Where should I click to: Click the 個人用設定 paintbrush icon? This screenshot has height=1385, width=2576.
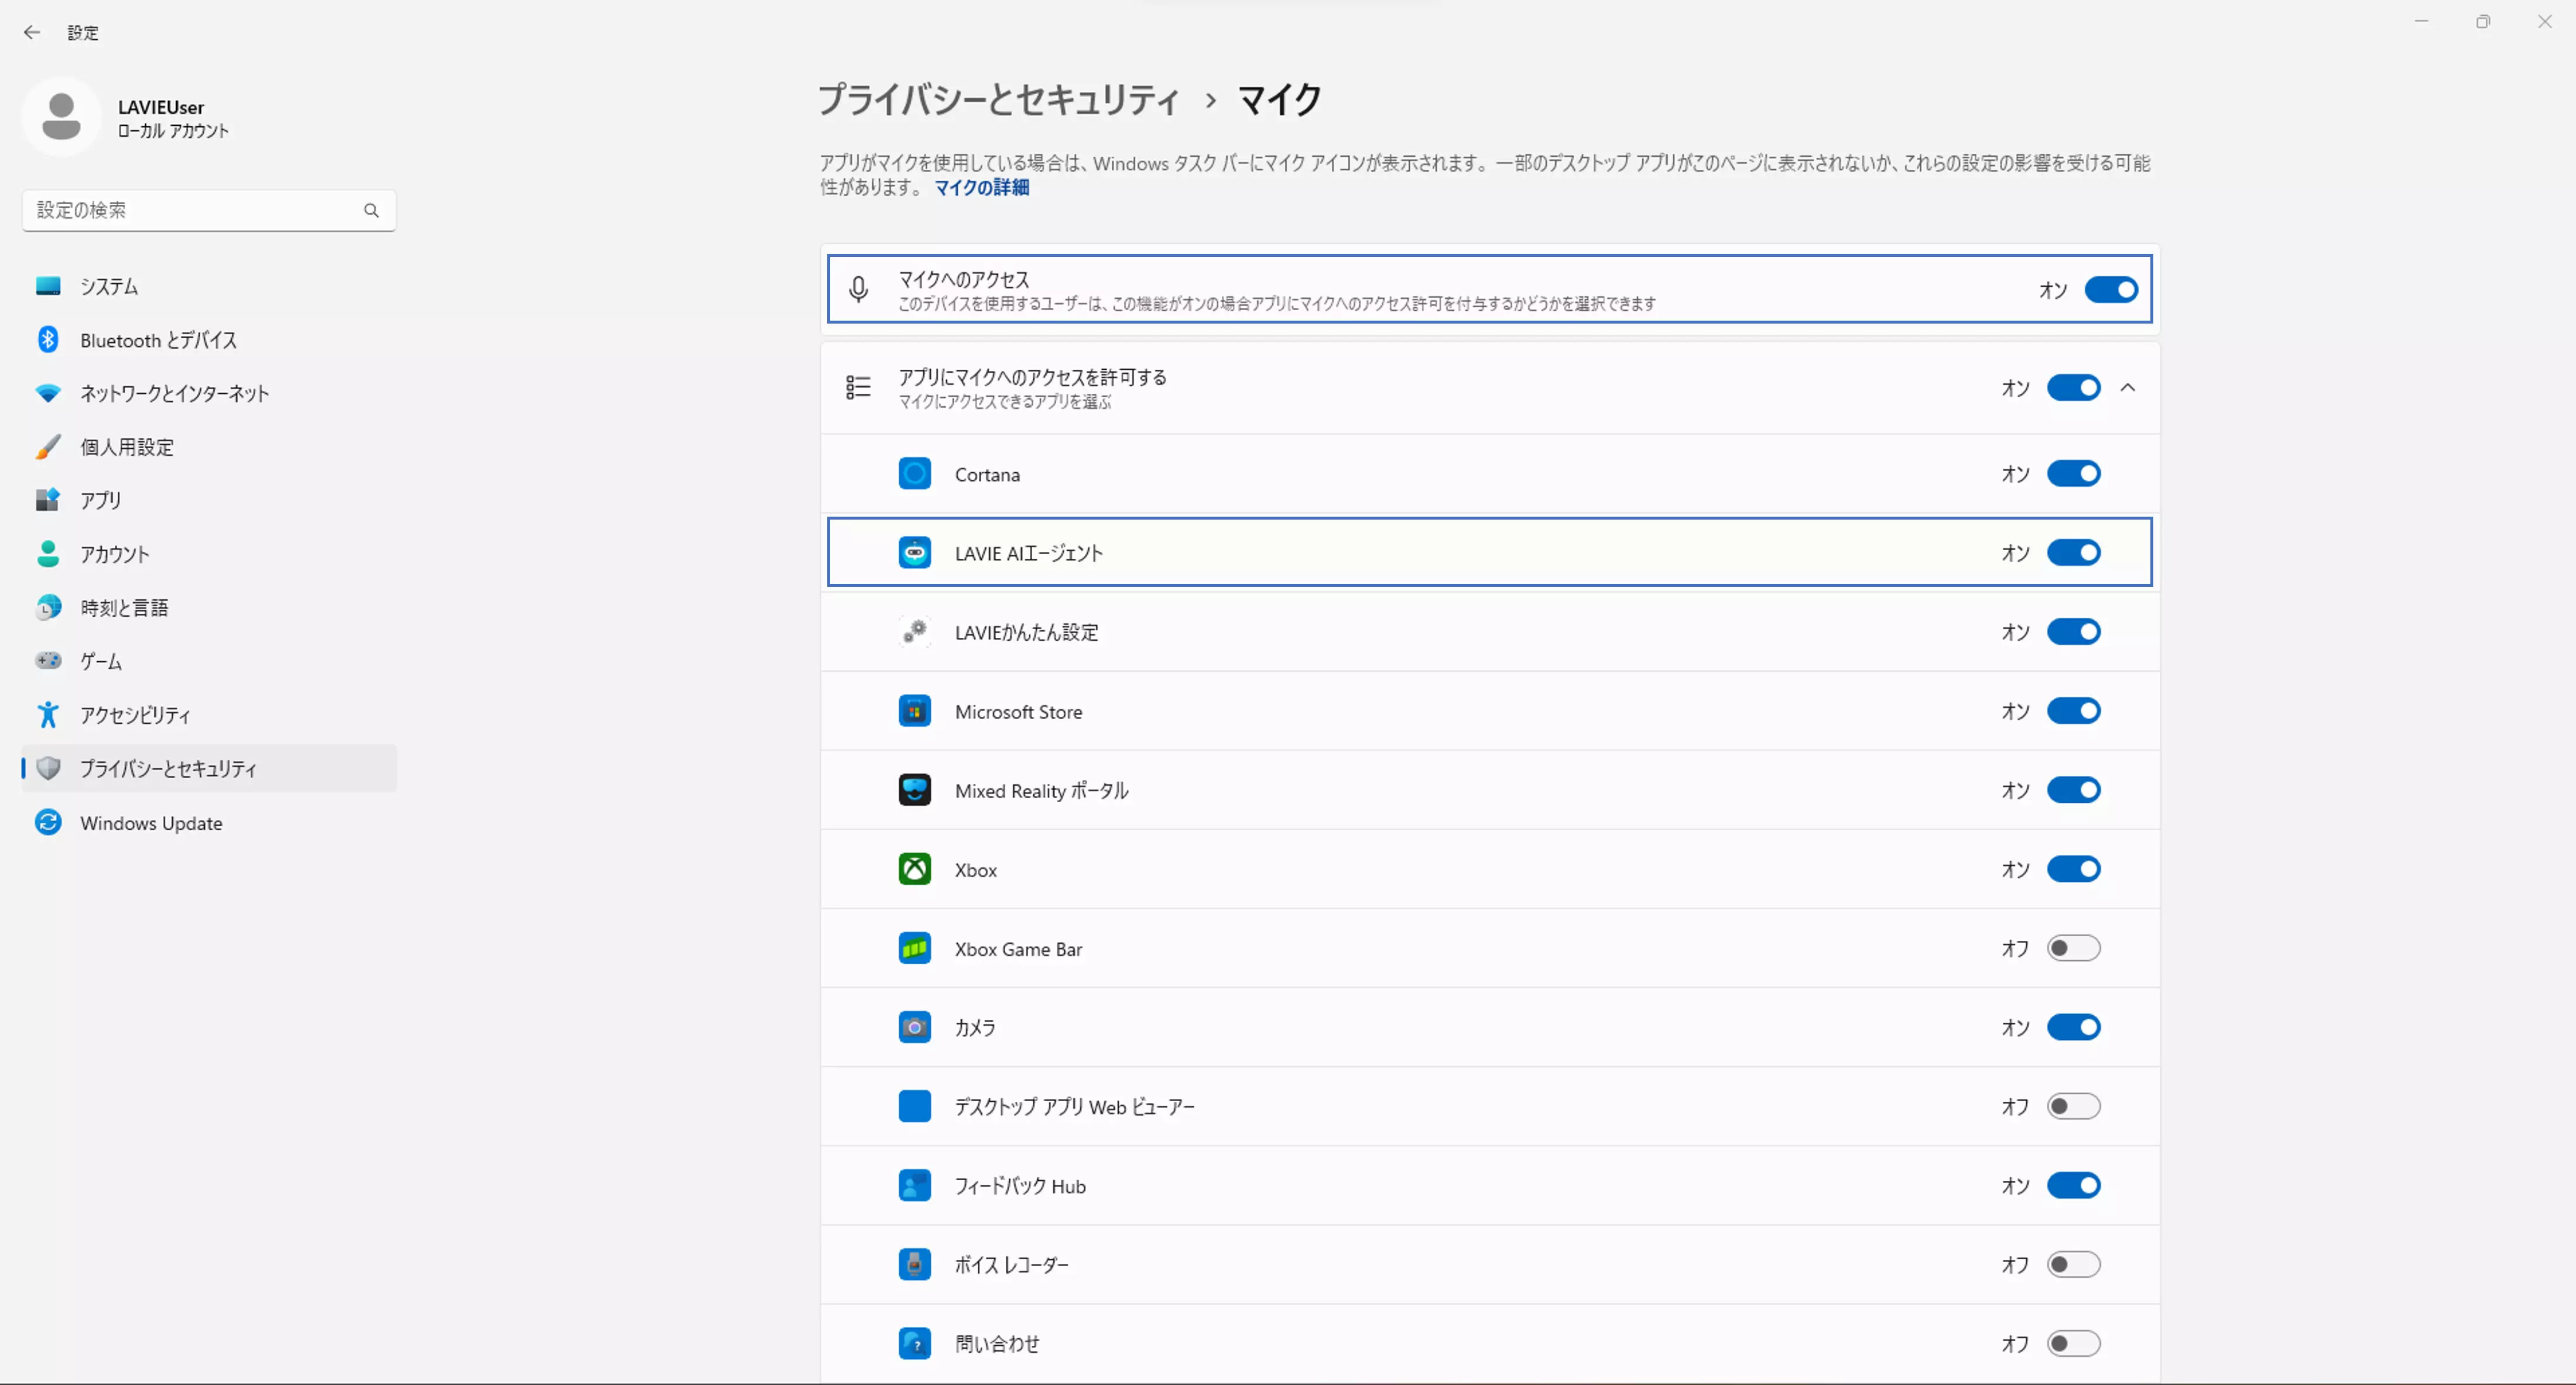point(48,446)
